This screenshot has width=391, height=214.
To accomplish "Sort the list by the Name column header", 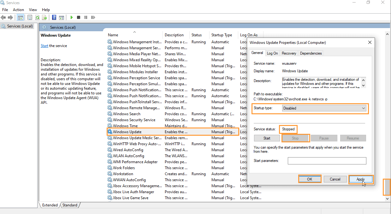I will pos(135,35).
